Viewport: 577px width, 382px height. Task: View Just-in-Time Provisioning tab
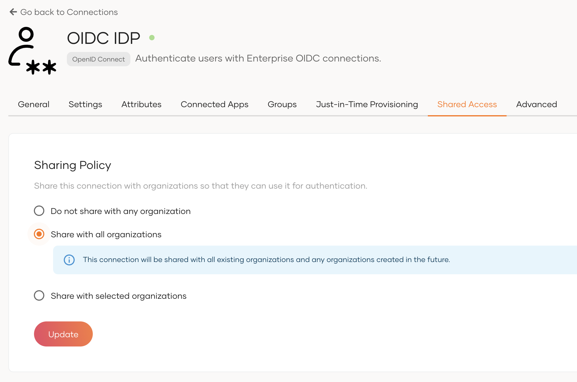click(367, 104)
